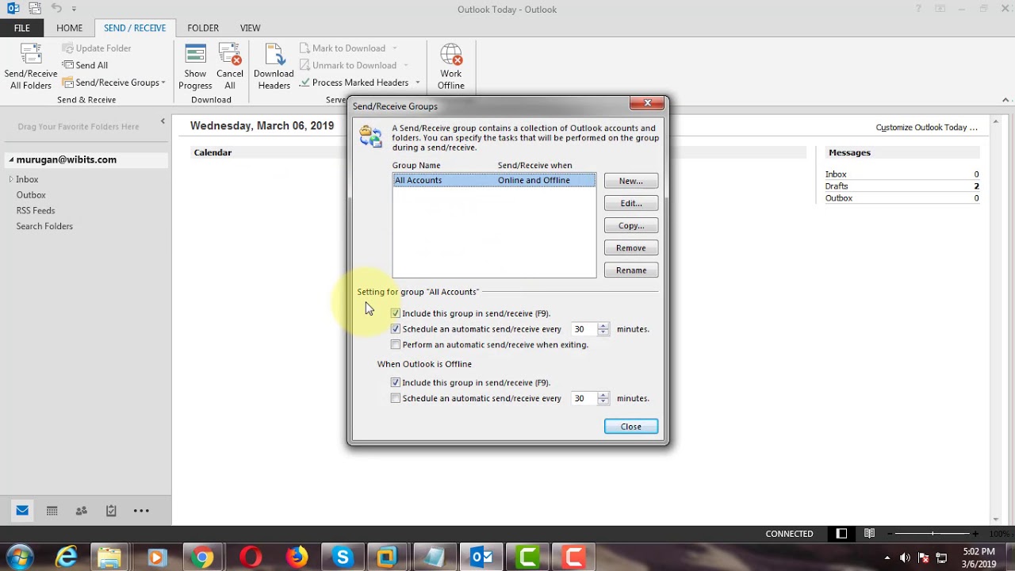Viewport: 1015px width, 571px height.
Task: Open Calendar view icon in navigation bar
Action: click(x=52, y=511)
